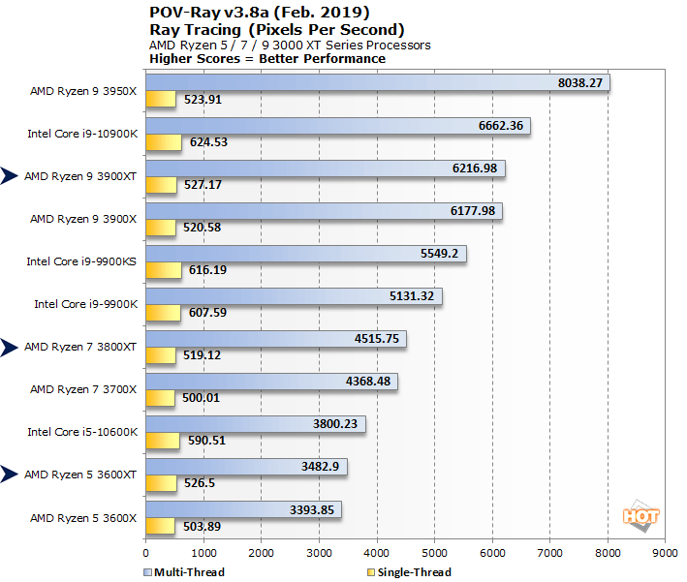Click the AMD Ryzen 5 3600XT label
This screenshot has width=687, height=582.
click(x=80, y=475)
